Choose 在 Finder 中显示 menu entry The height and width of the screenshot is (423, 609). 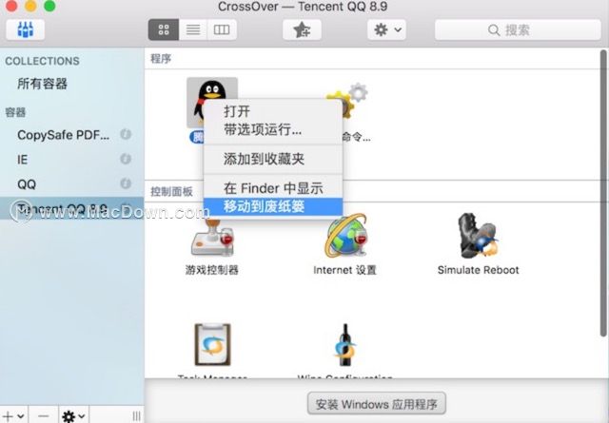(273, 188)
